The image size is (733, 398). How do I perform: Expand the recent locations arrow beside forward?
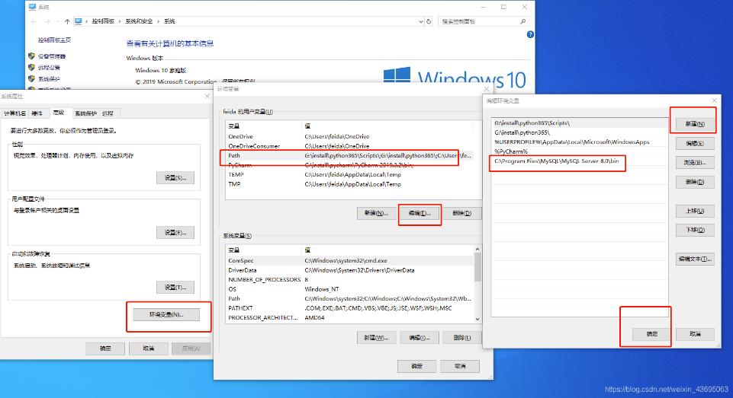click(x=57, y=21)
